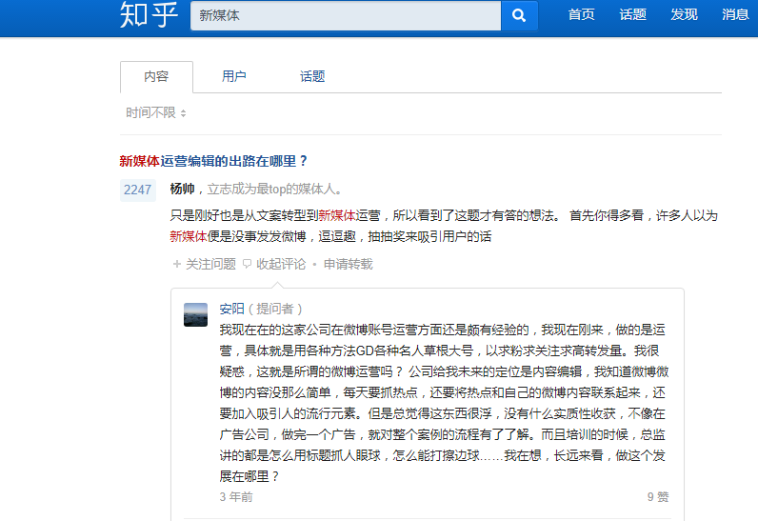The width and height of the screenshot is (758, 521).
Task: Open question 新媒体运营编辑的出路在哪里？
Action: pyautogui.click(x=213, y=161)
